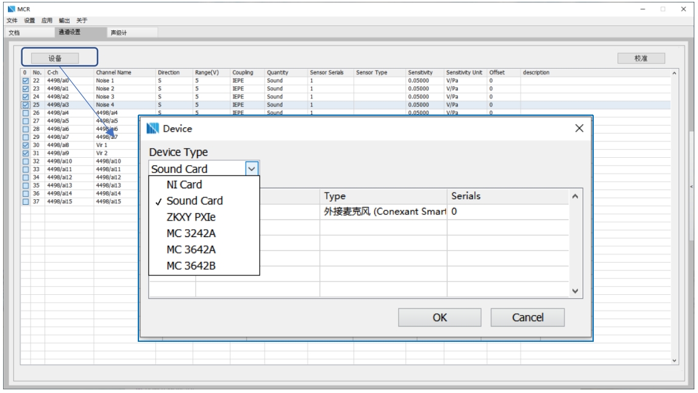Uncheck the Noise 1 channel checkbox
This screenshot has height=393, width=698.
(25, 80)
